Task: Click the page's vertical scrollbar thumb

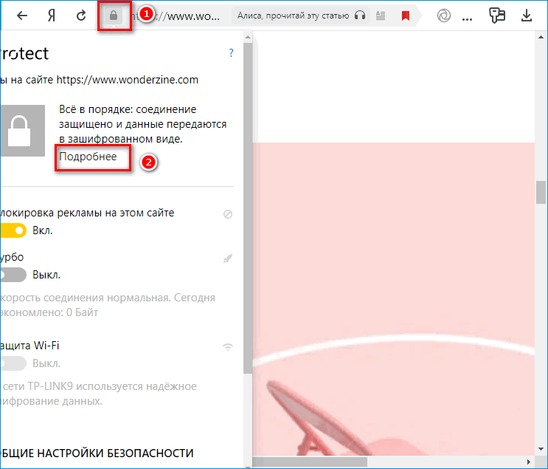Action: pos(541,191)
